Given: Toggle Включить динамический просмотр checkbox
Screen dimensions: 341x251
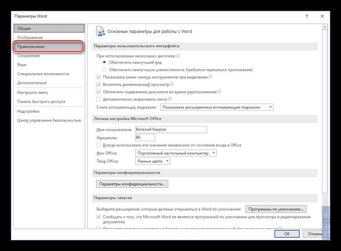Looking at the screenshot, I should (99, 84).
